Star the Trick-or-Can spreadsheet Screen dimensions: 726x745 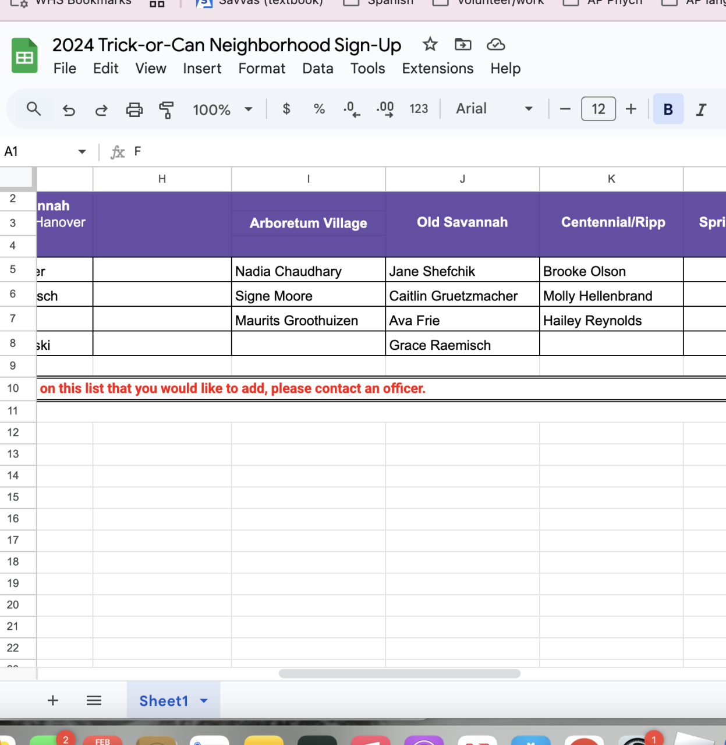point(430,44)
